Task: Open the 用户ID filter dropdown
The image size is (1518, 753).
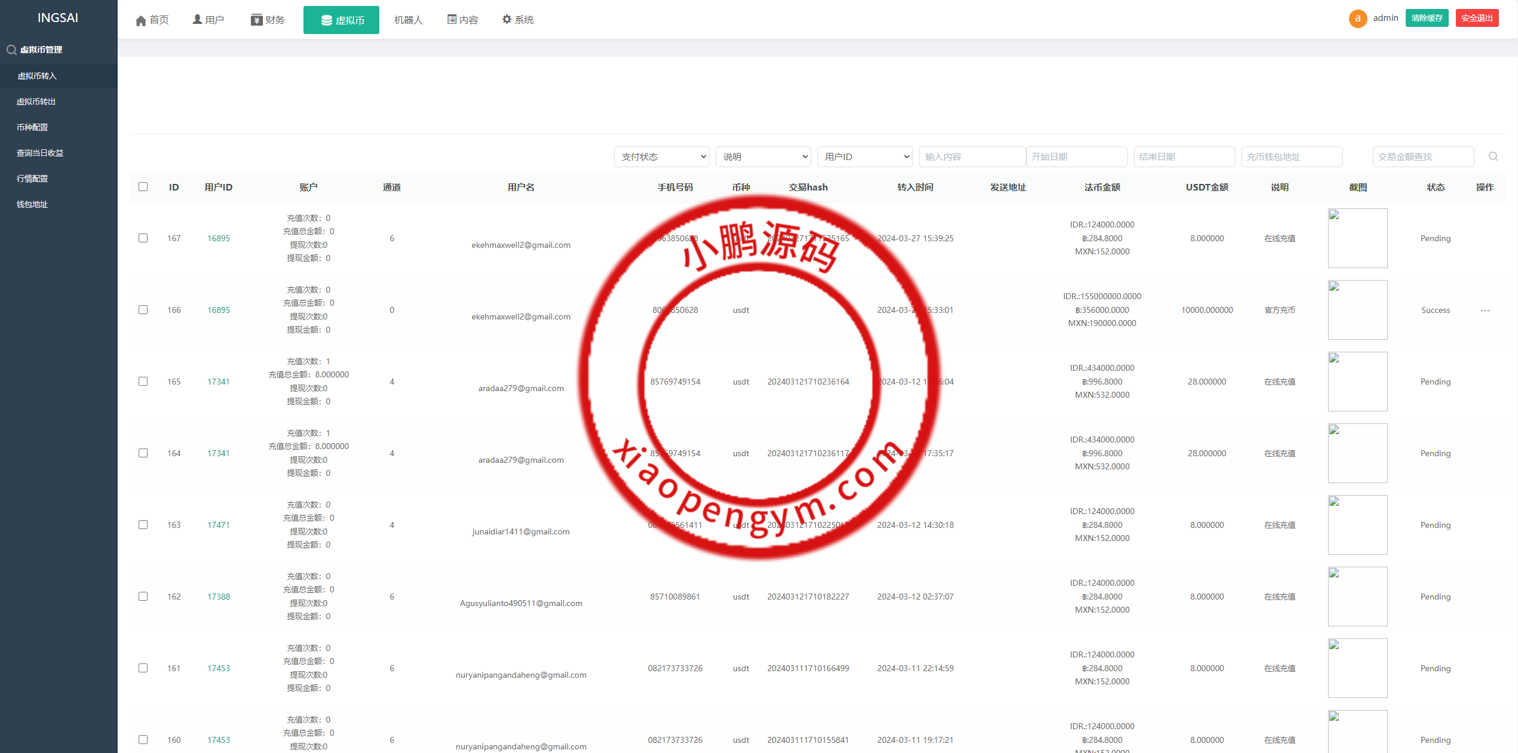Action: coord(864,157)
